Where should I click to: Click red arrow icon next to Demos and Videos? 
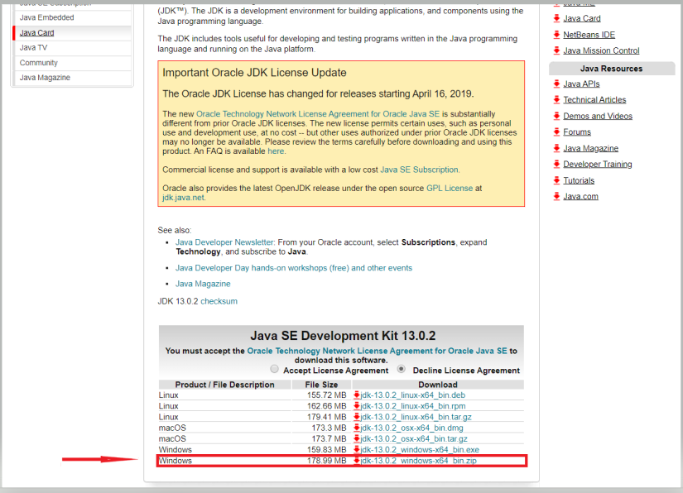[556, 116]
